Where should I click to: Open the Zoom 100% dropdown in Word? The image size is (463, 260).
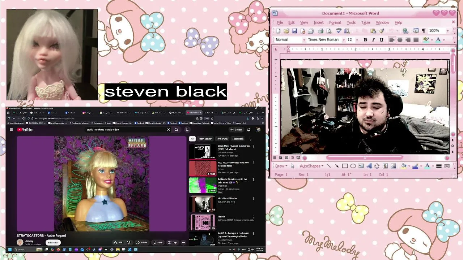pyautogui.click(x=447, y=31)
